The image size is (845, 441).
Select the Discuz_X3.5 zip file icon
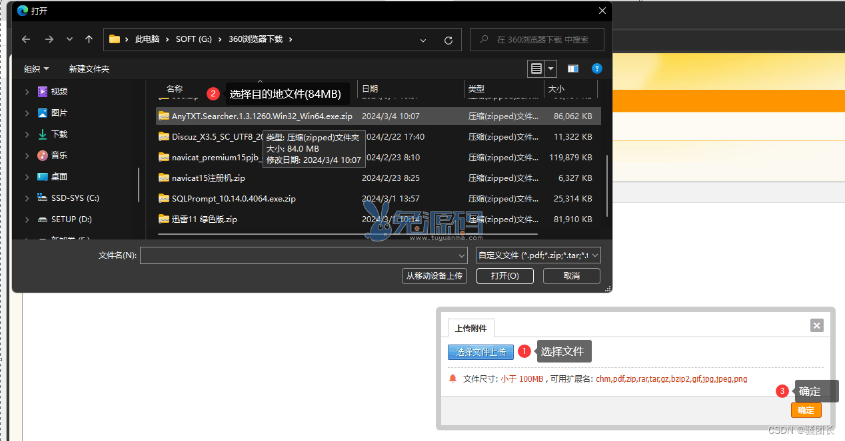pyautogui.click(x=164, y=136)
